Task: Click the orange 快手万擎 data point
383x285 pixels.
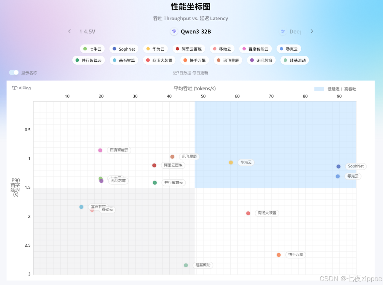Action: coord(279,255)
